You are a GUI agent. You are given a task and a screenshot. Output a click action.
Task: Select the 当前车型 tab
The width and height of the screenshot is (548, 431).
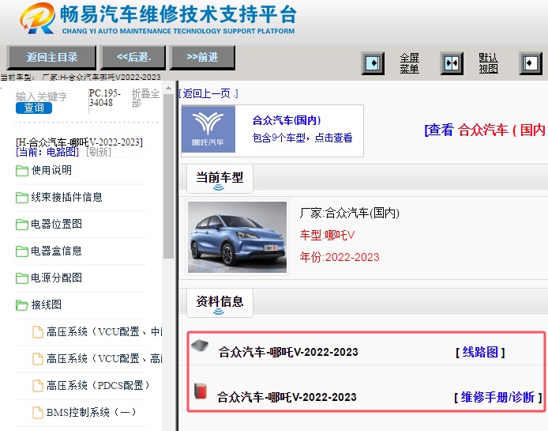tap(220, 179)
